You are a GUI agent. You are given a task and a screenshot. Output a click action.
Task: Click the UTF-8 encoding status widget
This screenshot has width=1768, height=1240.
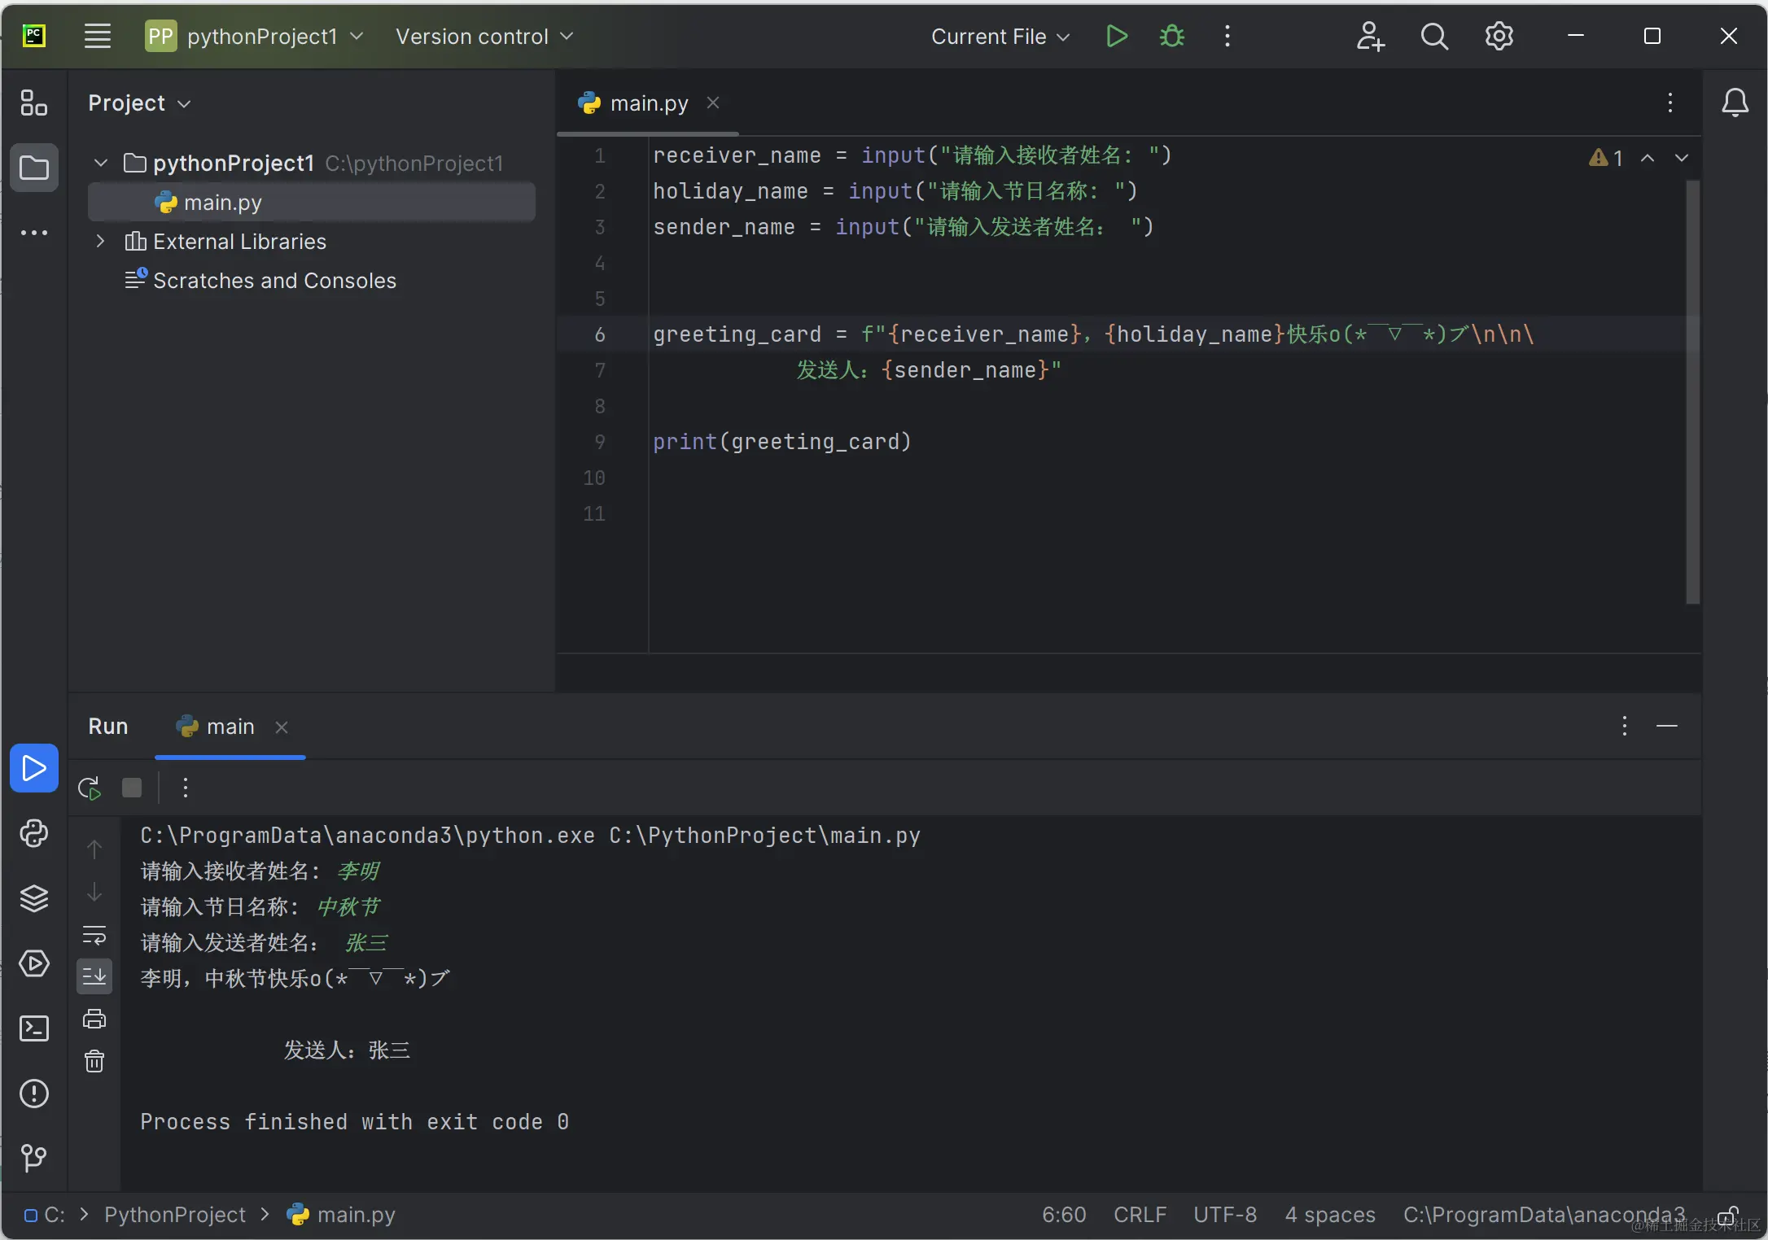1224,1215
